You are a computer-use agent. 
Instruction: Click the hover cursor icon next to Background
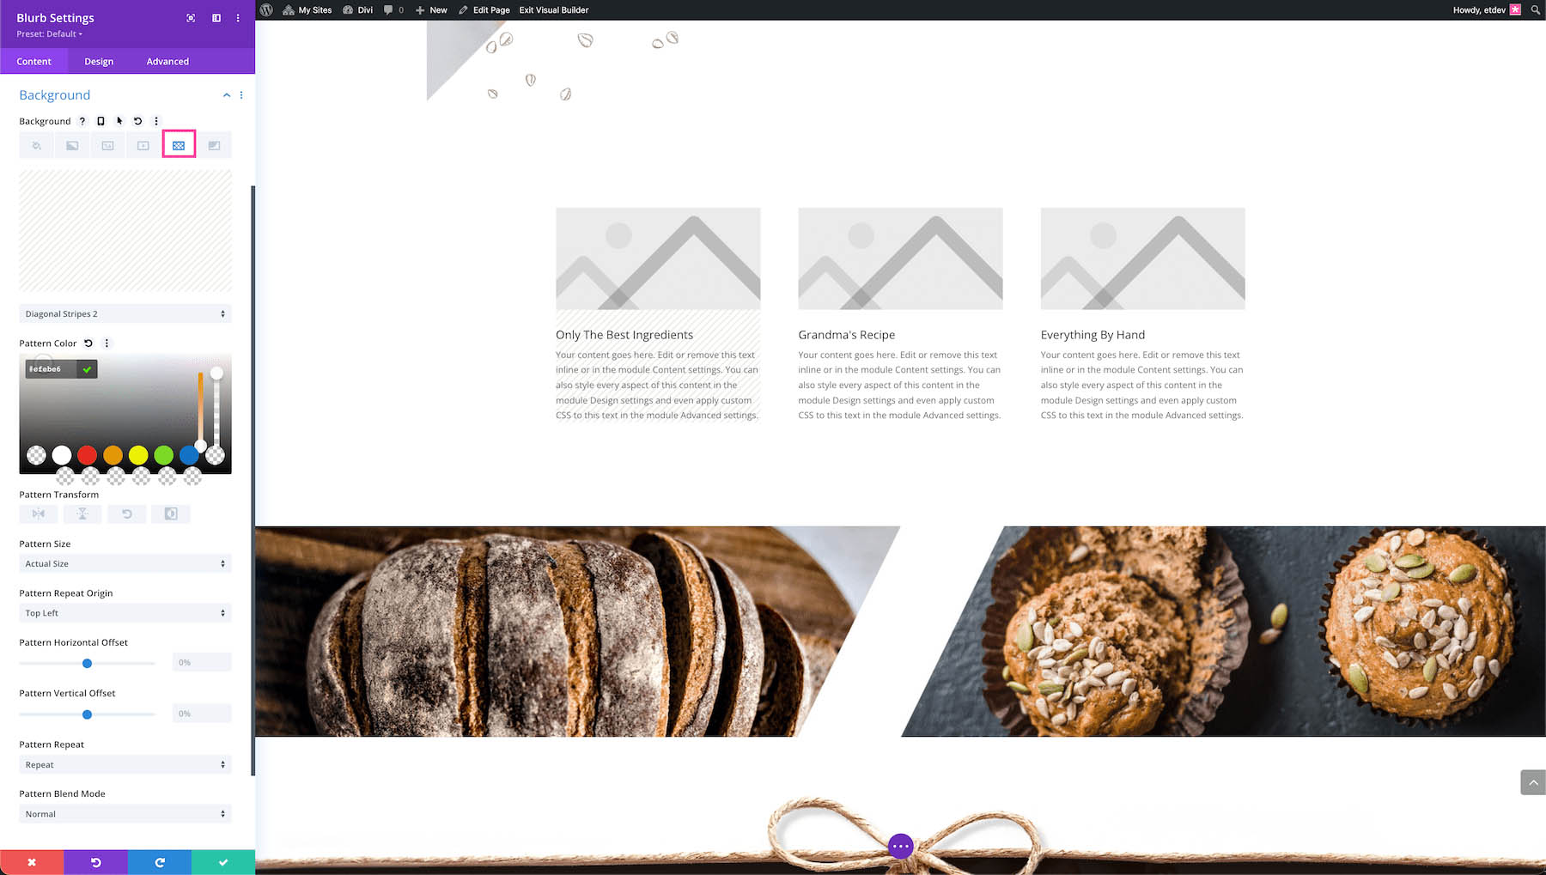point(119,121)
